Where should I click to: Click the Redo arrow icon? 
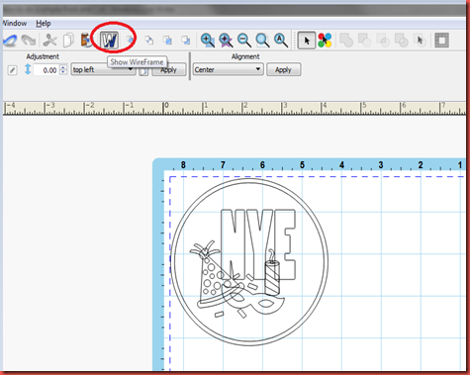(x=29, y=41)
